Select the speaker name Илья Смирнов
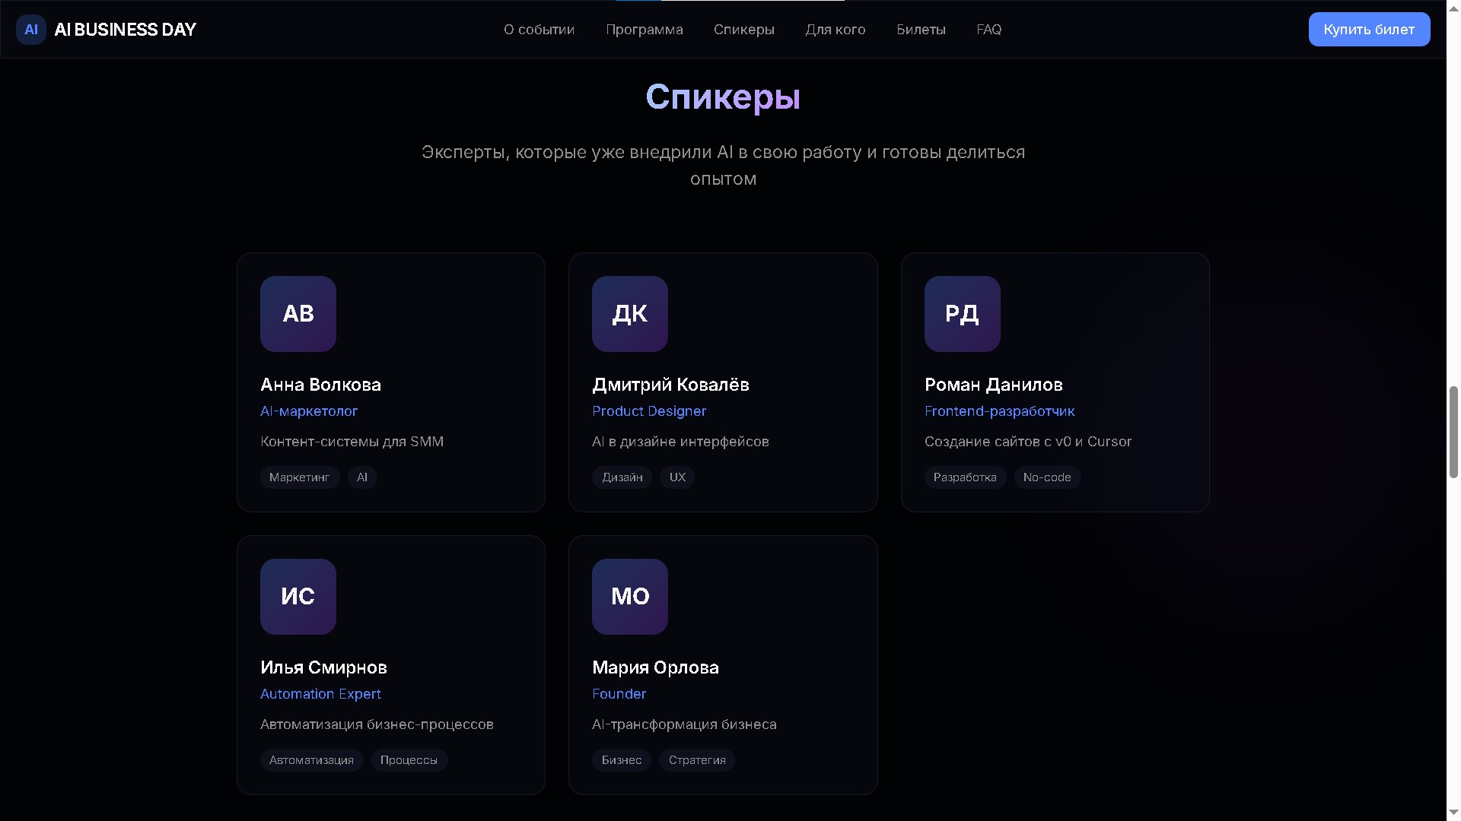 pyautogui.click(x=323, y=667)
